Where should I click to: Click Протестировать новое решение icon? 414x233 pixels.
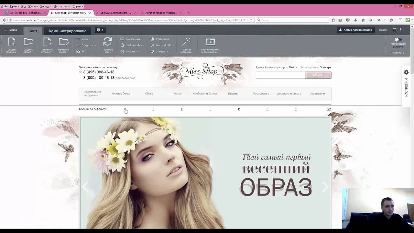click(210, 42)
